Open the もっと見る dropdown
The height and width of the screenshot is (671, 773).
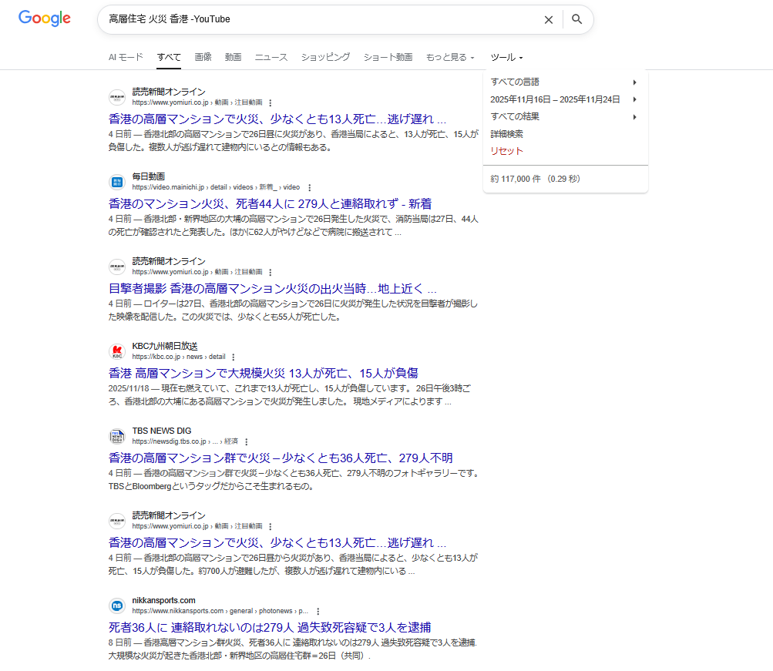click(450, 58)
